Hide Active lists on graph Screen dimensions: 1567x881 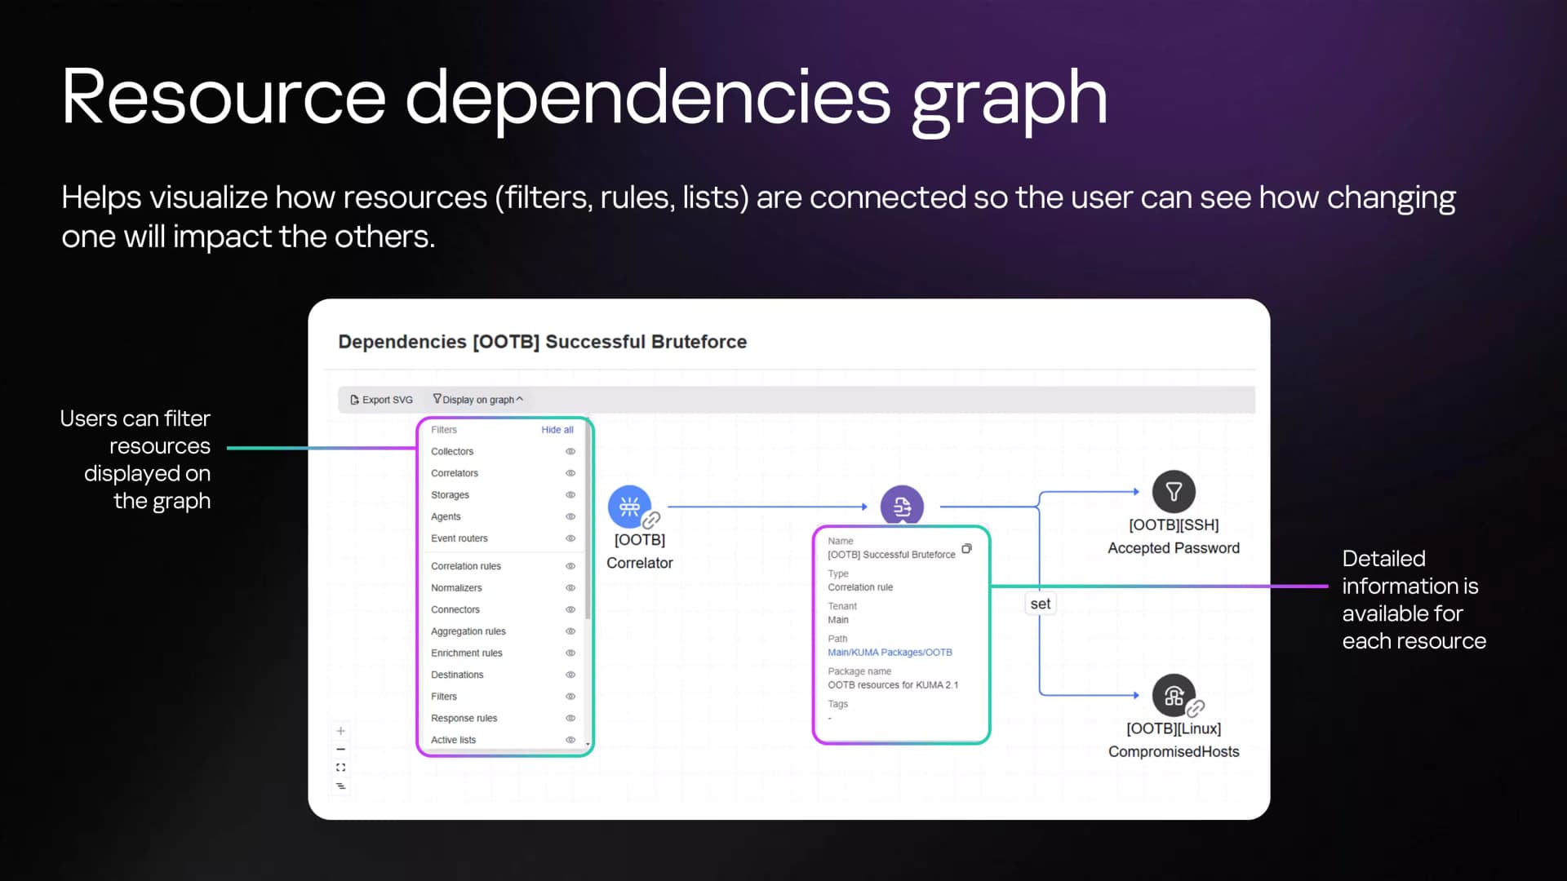point(570,740)
